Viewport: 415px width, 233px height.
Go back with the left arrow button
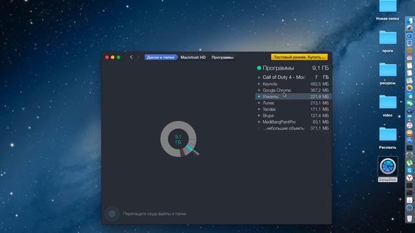[131, 57]
